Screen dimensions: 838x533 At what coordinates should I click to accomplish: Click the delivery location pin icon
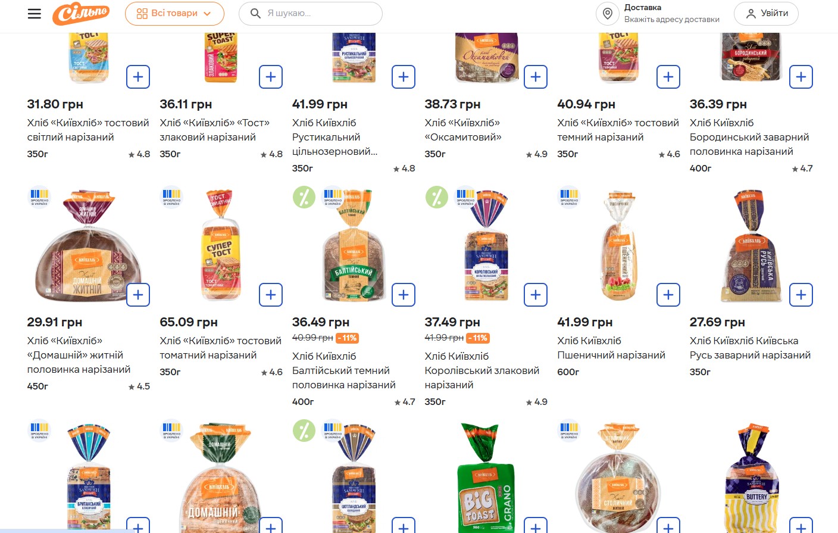[x=608, y=14]
